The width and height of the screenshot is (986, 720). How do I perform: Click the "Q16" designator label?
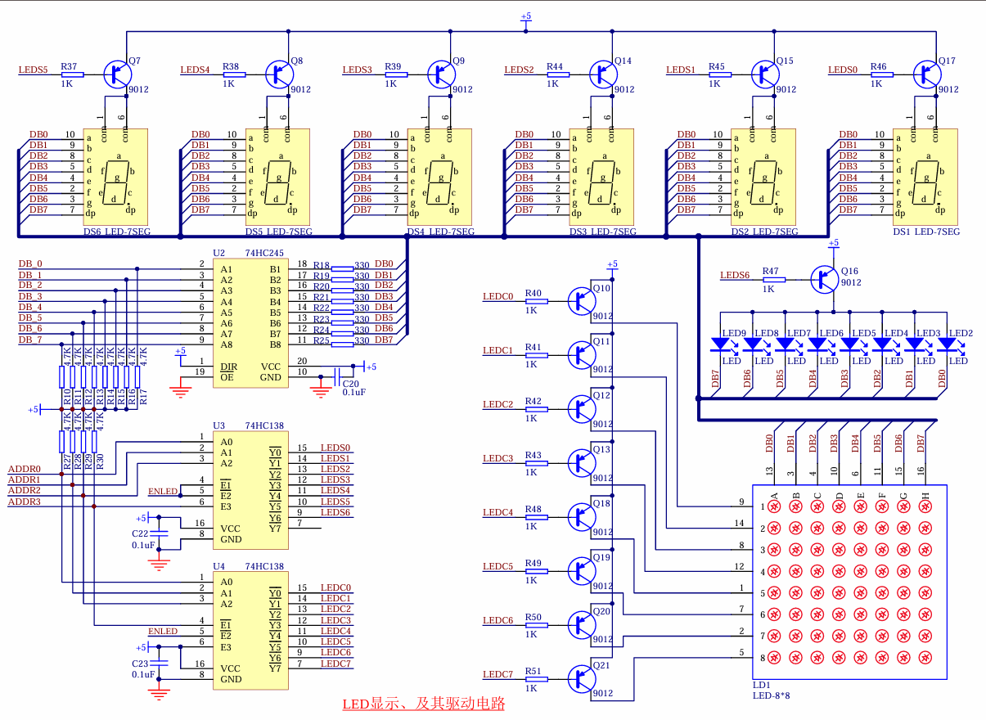(x=849, y=271)
